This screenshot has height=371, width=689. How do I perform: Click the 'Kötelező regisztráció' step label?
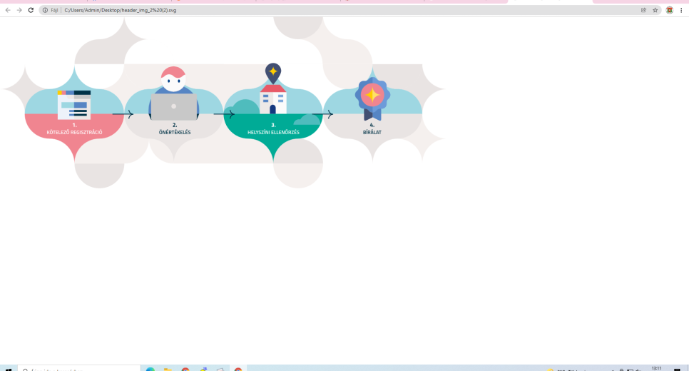(74, 132)
